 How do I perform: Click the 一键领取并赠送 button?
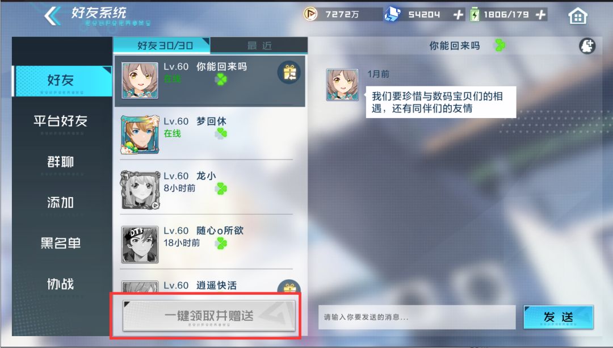point(209,316)
